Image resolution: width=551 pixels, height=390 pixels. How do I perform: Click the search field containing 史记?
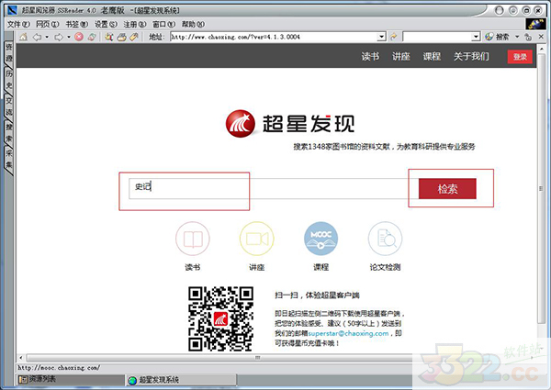point(274,189)
